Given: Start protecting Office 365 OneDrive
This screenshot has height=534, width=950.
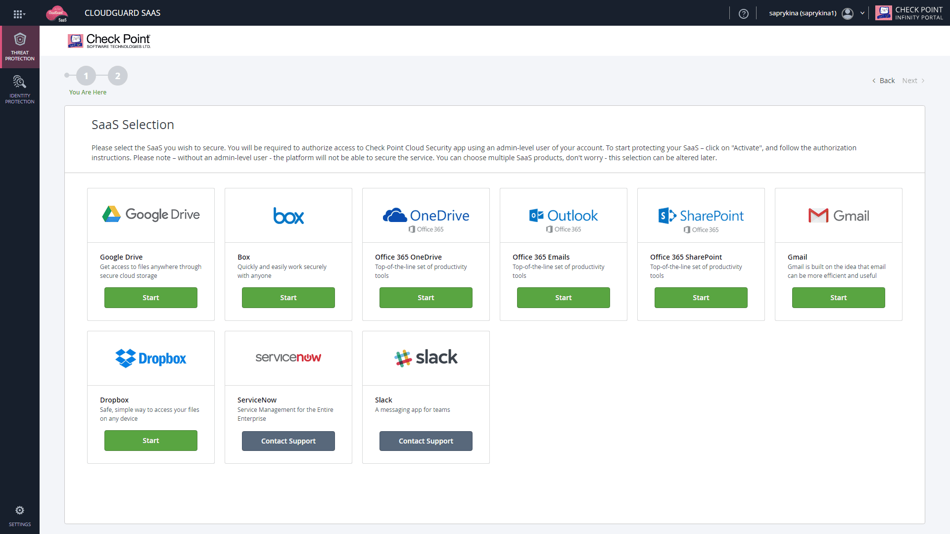Looking at the screenshot, I should (426, 298).
